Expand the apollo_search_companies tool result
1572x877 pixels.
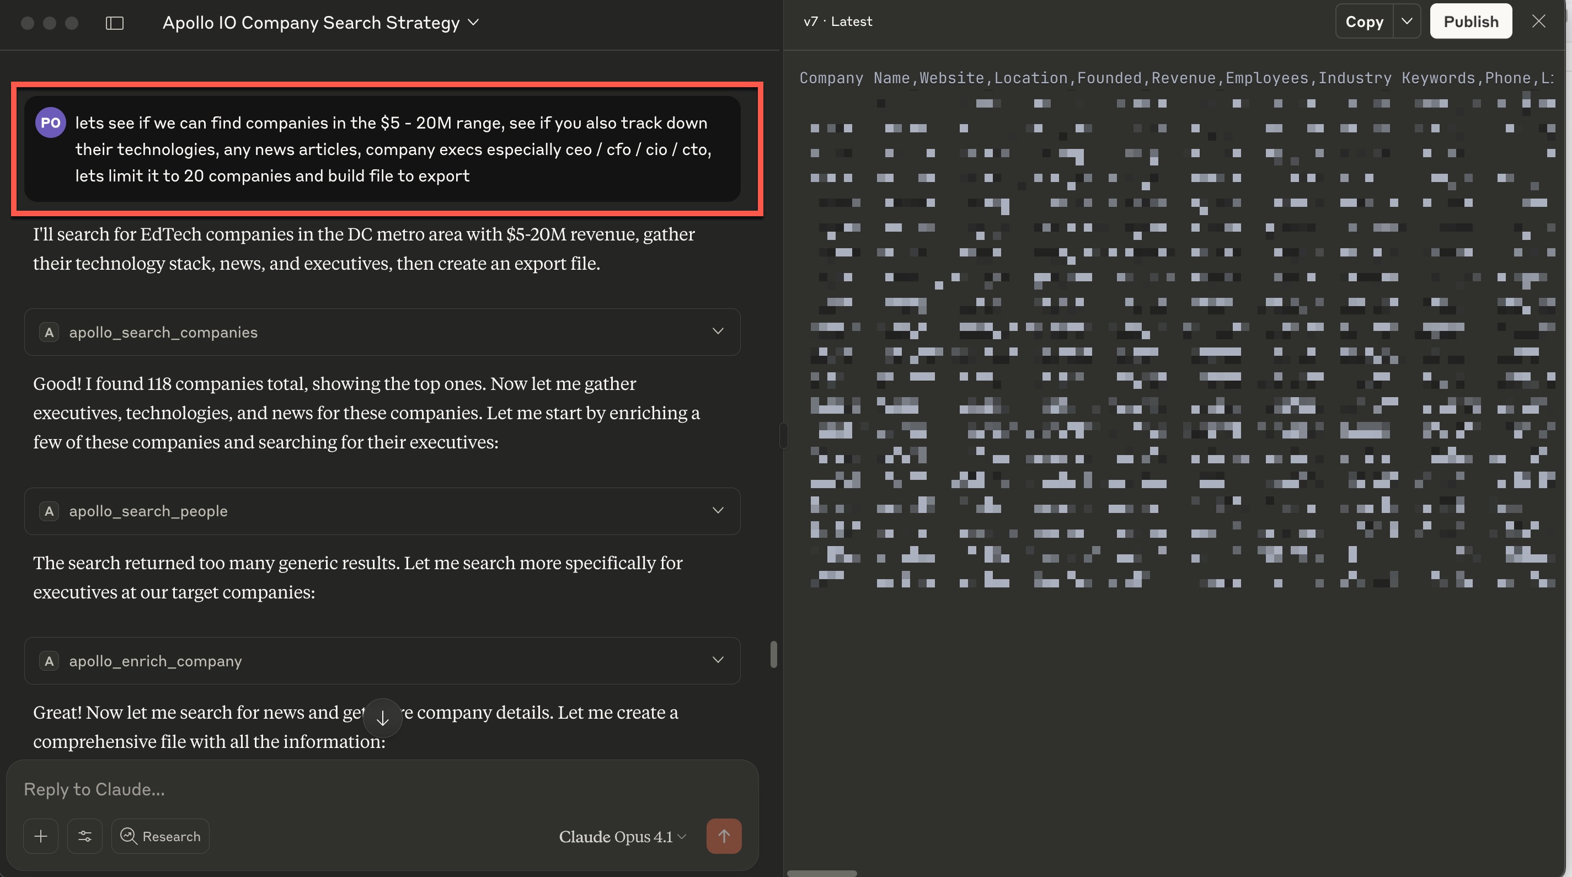(718, 331)
